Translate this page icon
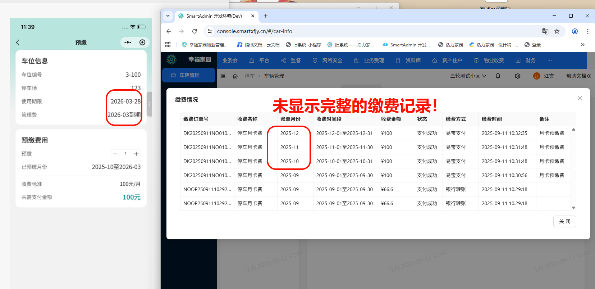Viewport: 595px width, 289px height. tap(545, 31)
